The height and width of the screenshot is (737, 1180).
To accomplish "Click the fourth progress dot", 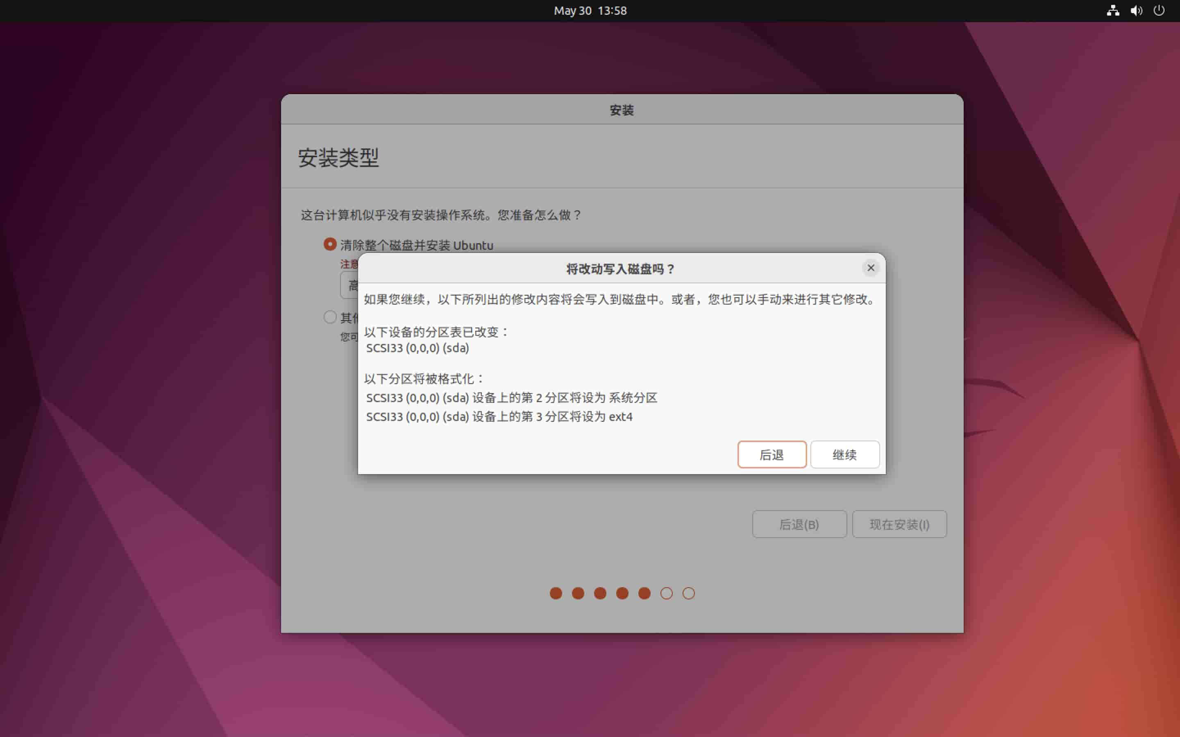I will click(622, 593).
